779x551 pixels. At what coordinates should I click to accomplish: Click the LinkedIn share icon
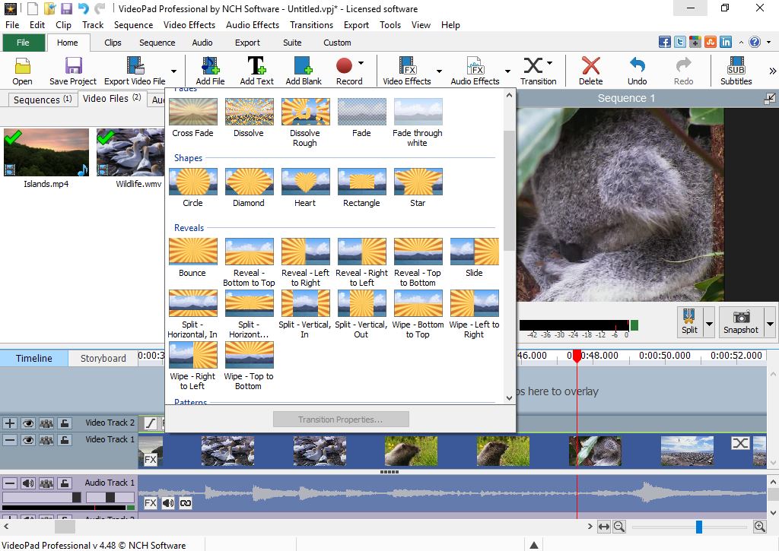(x=726, y=43)
